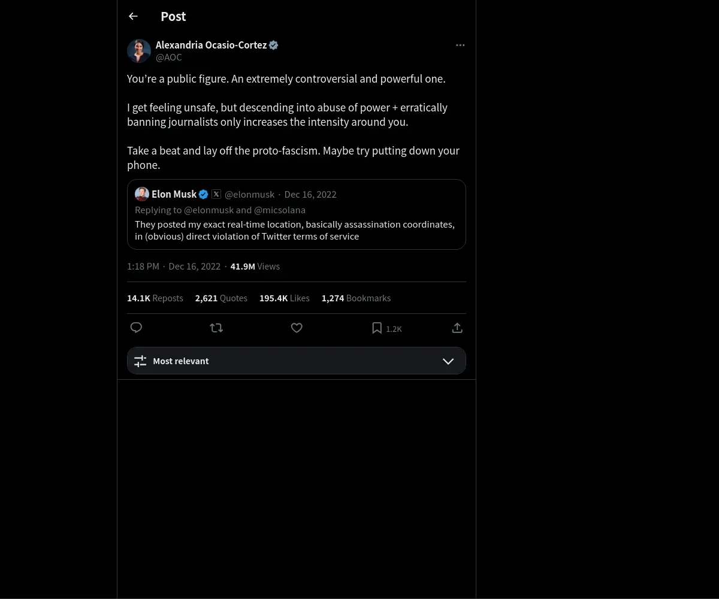Image resolution: width=719 pixels, height=599 pixels.
Task: View the 2,621 Quotes list
Action: (221, 298)
